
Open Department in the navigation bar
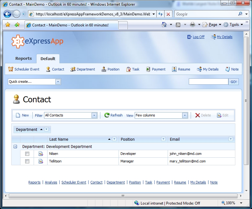[x=83, y=69]
